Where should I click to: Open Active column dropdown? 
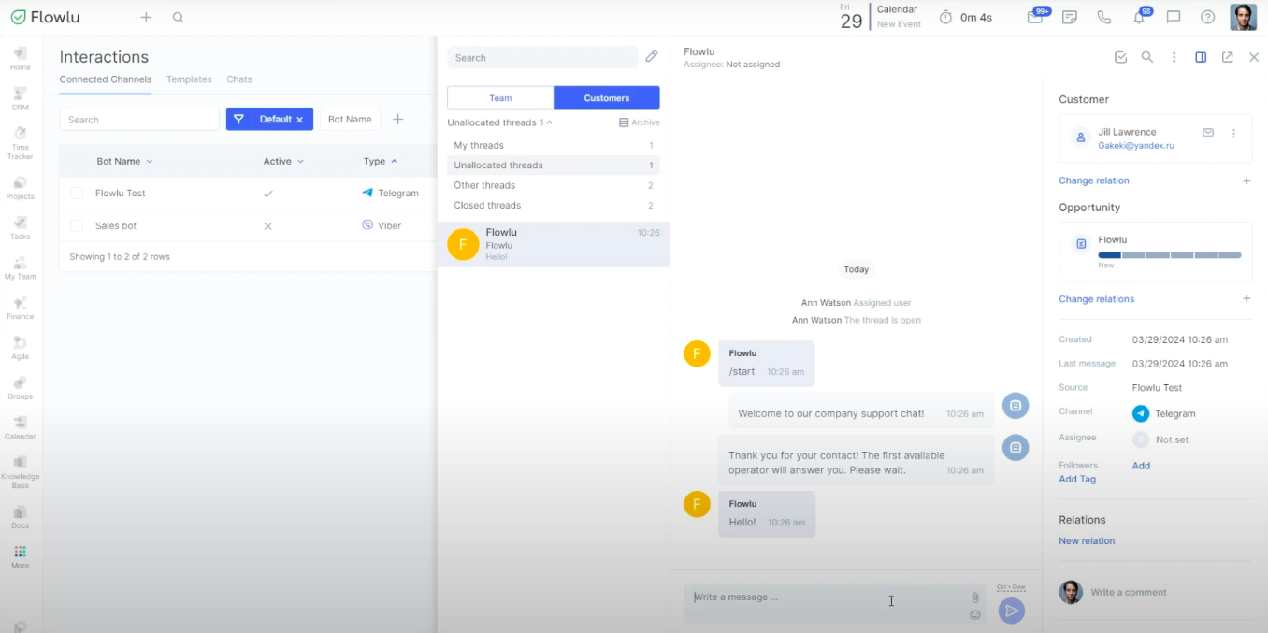(x=300, y=161)
